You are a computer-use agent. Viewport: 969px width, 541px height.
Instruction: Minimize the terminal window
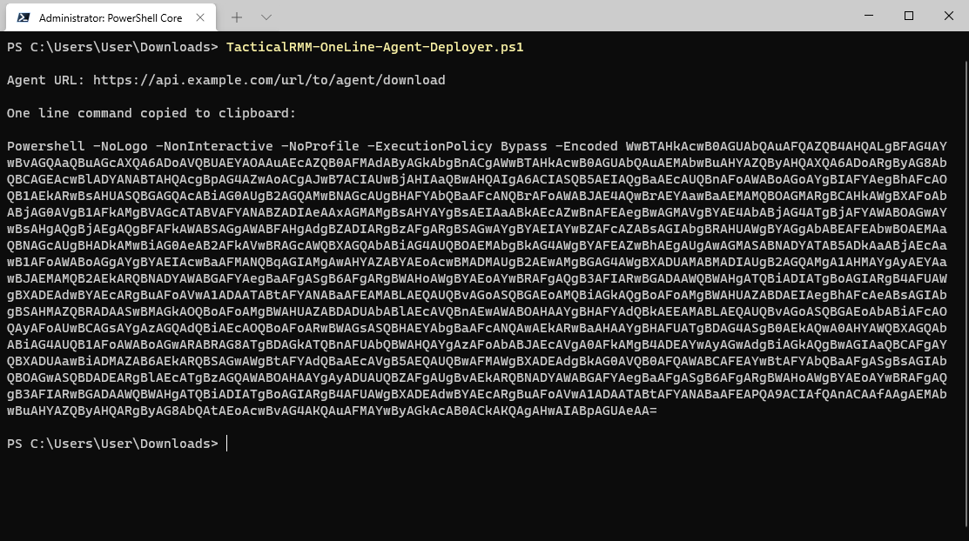point(869,16)
